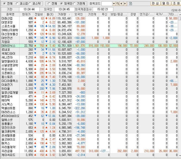
Task: Select 코스닥 radio button
Action: point(30,4)
